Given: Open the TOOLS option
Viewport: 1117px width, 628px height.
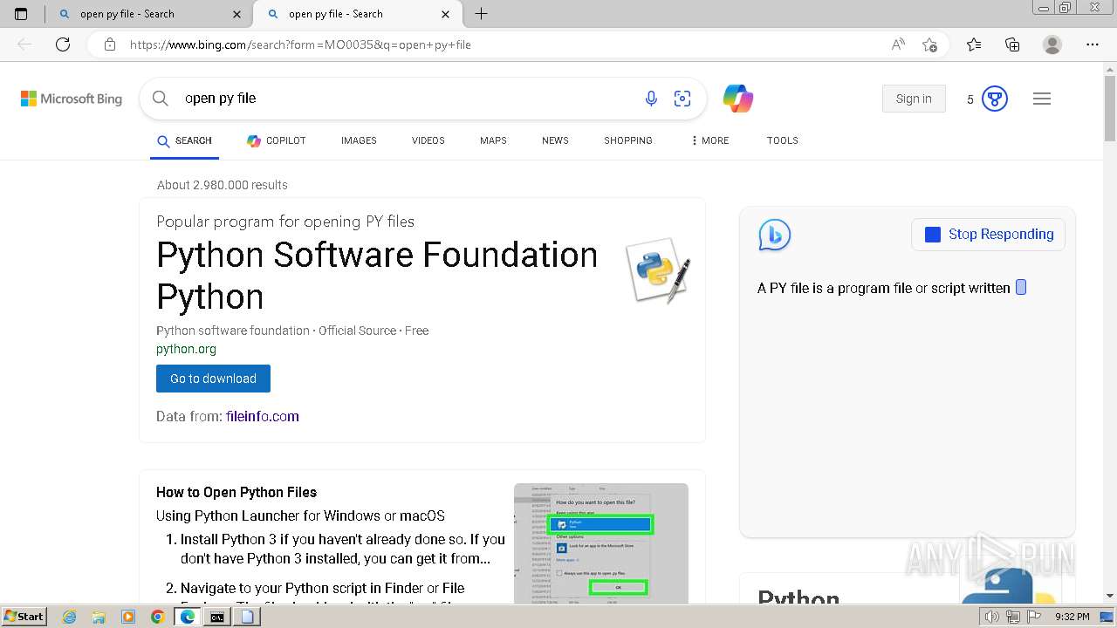Looking at the screenshot, I should click(783, 140).
